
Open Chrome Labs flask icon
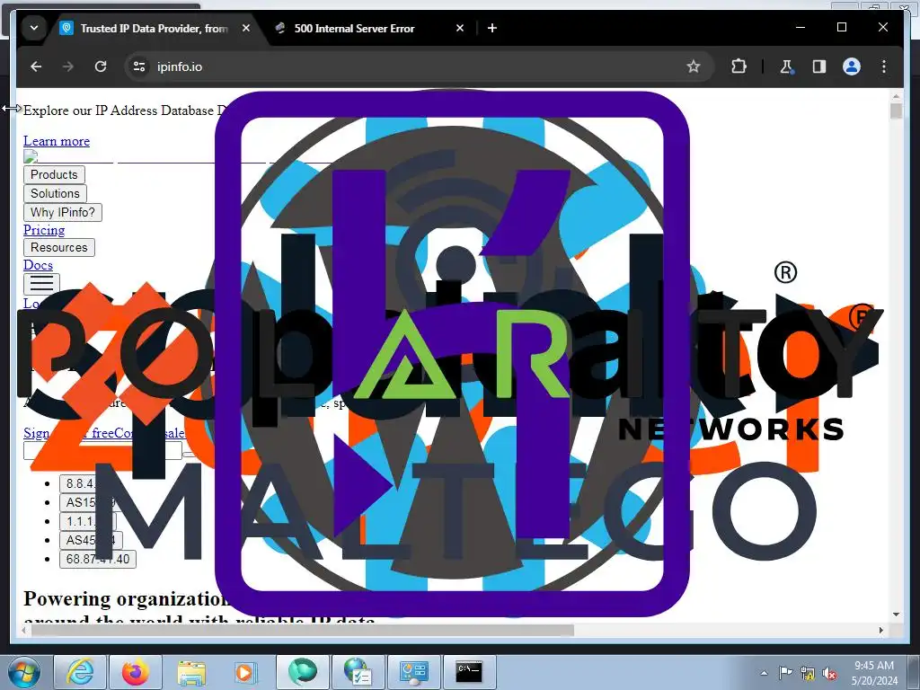(x=787, y=66)
